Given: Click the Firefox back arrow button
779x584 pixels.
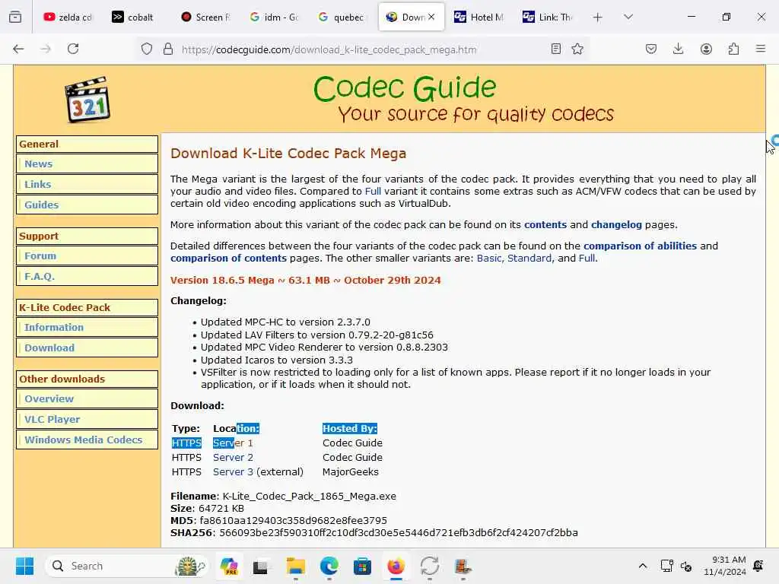Looking at the screenshot, I should 18,49.
